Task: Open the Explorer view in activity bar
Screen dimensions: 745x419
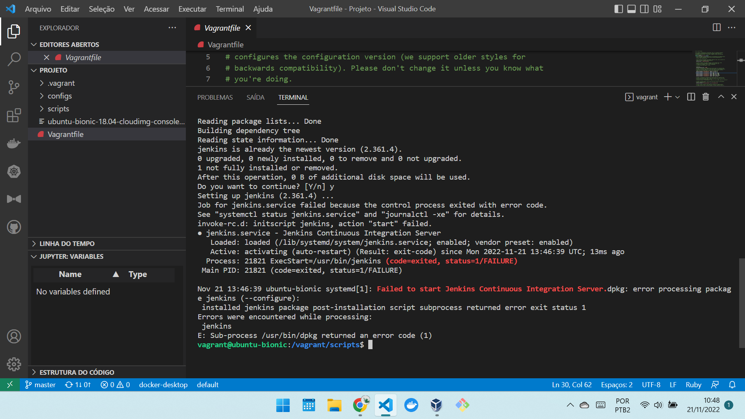Action: click(x=14, y=31)
